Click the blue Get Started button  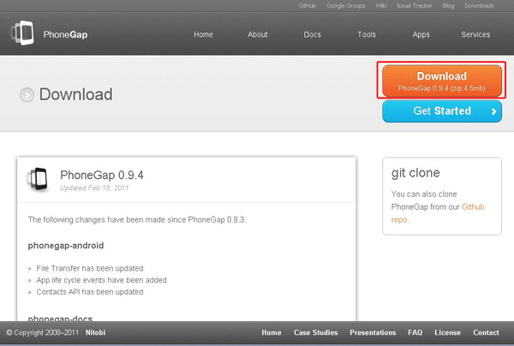coord(442,111)
